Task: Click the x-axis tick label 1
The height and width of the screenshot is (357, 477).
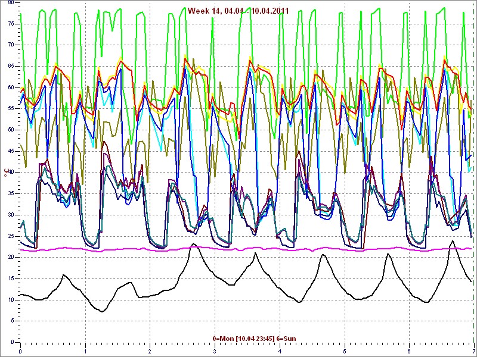Action: pyautogui.click(x=85, y=351)
